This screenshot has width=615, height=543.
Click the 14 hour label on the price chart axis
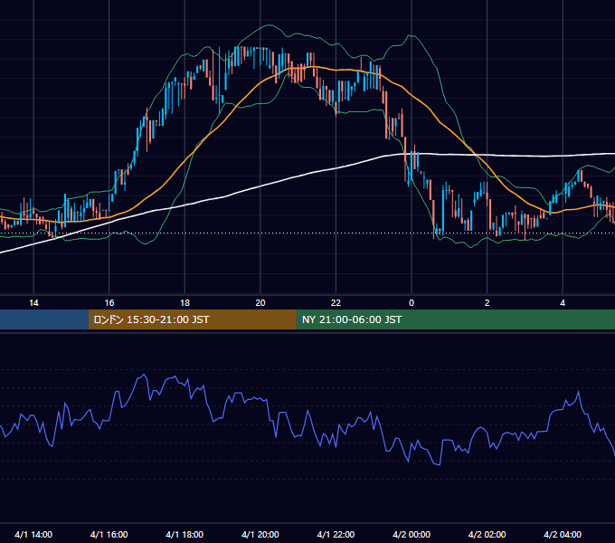(33, 303)
